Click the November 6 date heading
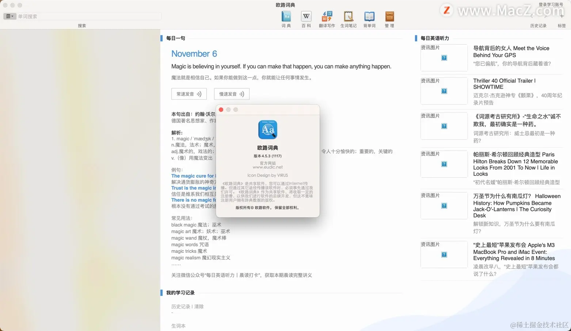 click(194, 54)
